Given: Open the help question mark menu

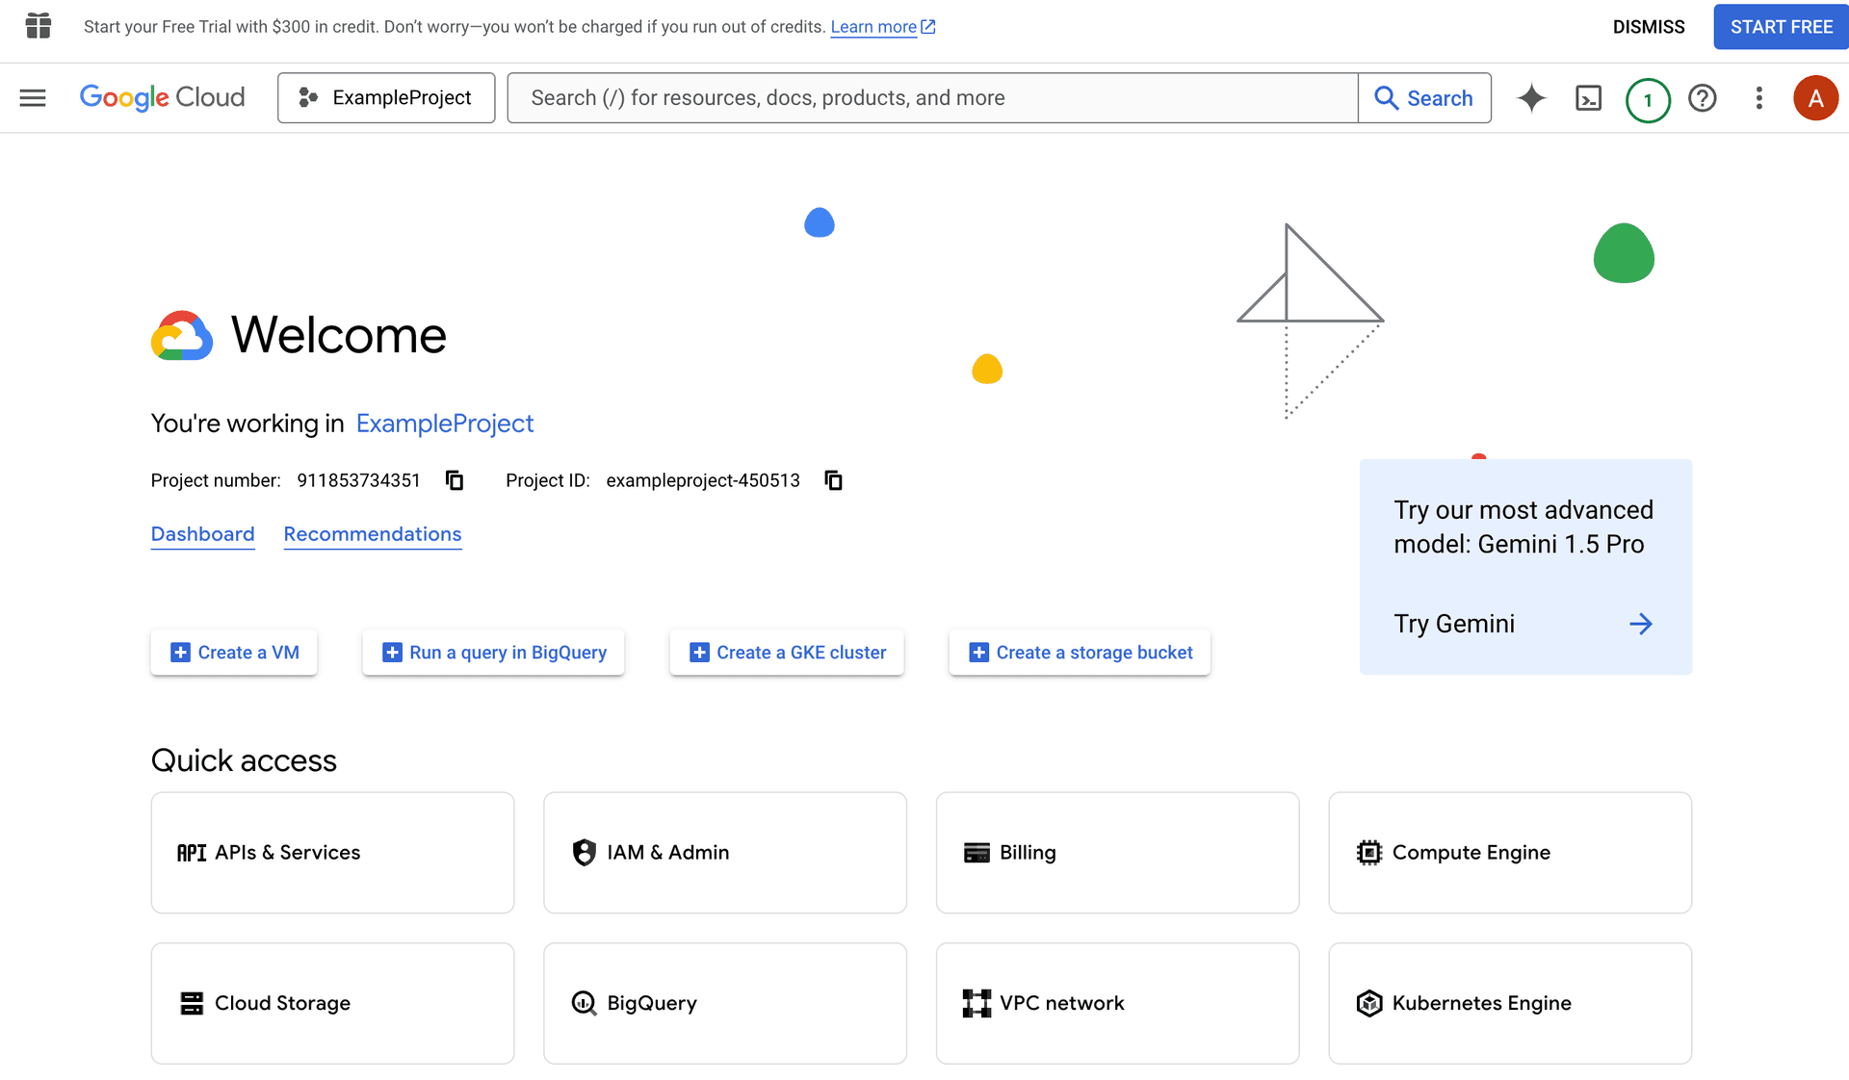Looking at the screenshot, I should tap(1702, 97).
